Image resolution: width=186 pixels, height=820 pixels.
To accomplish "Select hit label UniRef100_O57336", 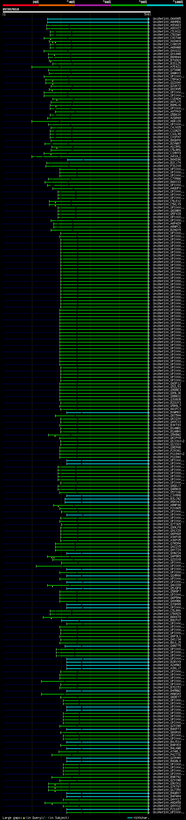I will (167, 492).
